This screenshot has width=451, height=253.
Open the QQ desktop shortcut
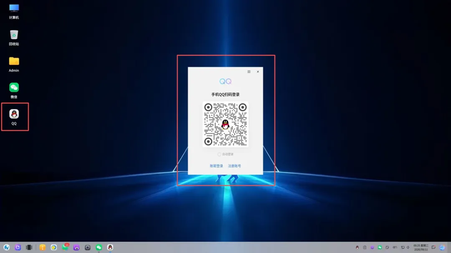[14, 117]
